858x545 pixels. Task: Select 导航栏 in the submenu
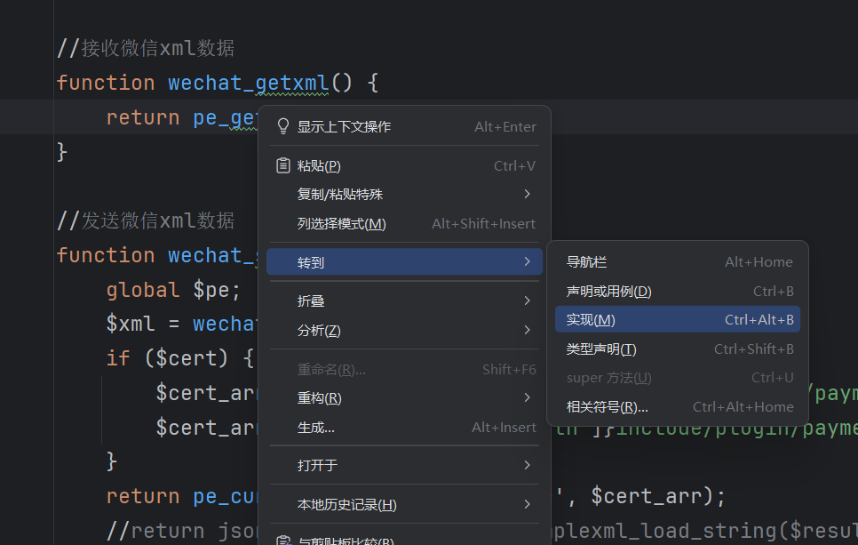pos(587,261)
